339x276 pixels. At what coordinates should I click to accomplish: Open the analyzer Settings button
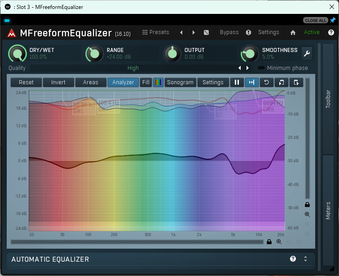[213, 82]
